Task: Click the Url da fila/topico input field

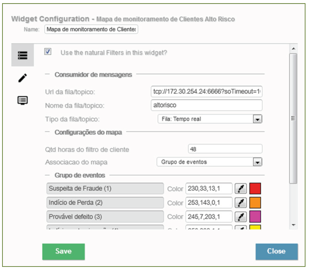Action: pyautogui.click(x=206, y=92)
